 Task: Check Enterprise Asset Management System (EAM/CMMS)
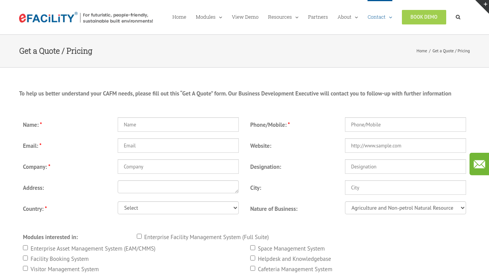point(25,248)
